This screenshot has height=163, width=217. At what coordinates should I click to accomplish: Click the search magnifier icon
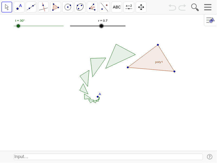click(x=195, y=7)
